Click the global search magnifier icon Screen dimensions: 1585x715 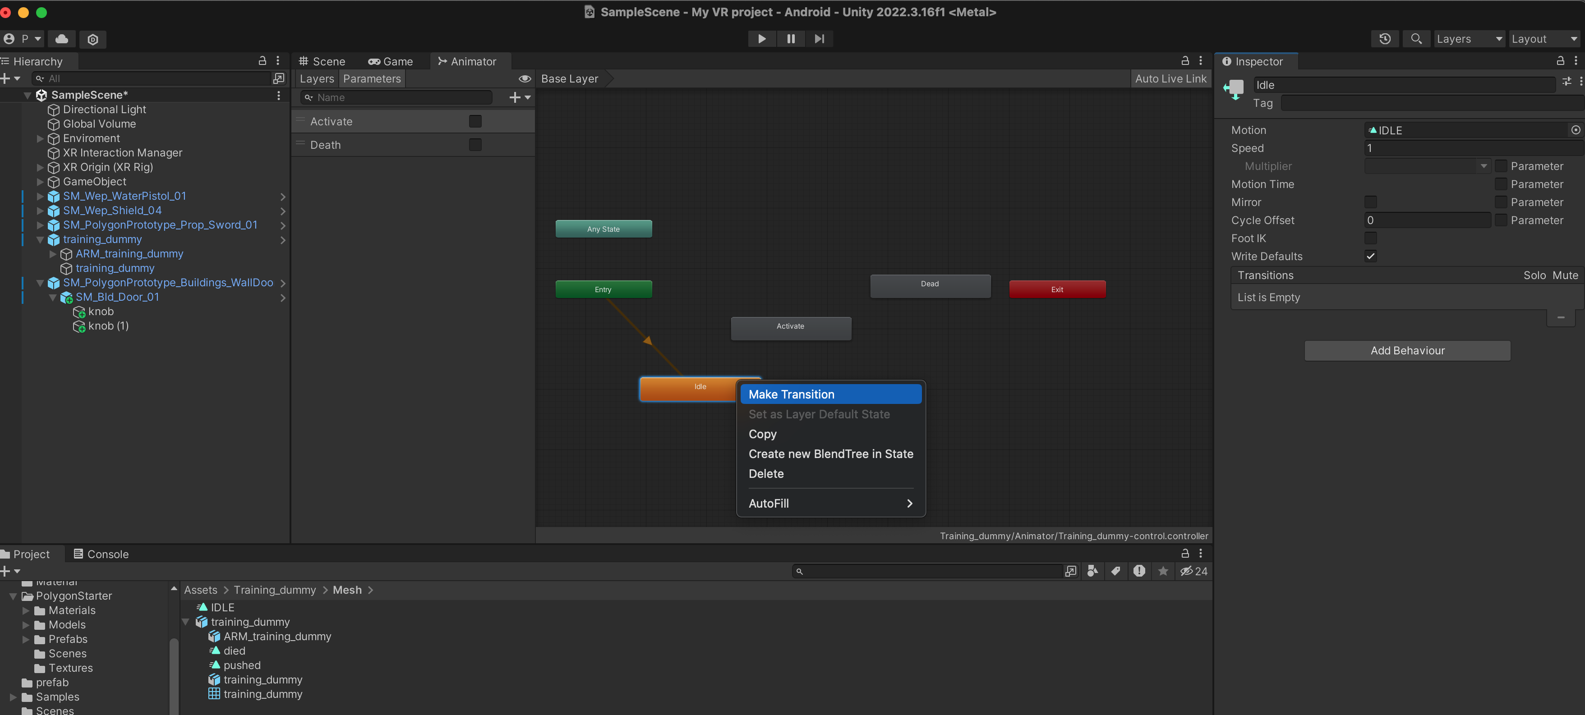[x=1416, y=39]
